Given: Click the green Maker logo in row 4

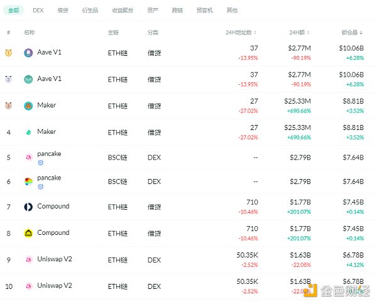Looking at the screenshot, I should coord(28,132).
